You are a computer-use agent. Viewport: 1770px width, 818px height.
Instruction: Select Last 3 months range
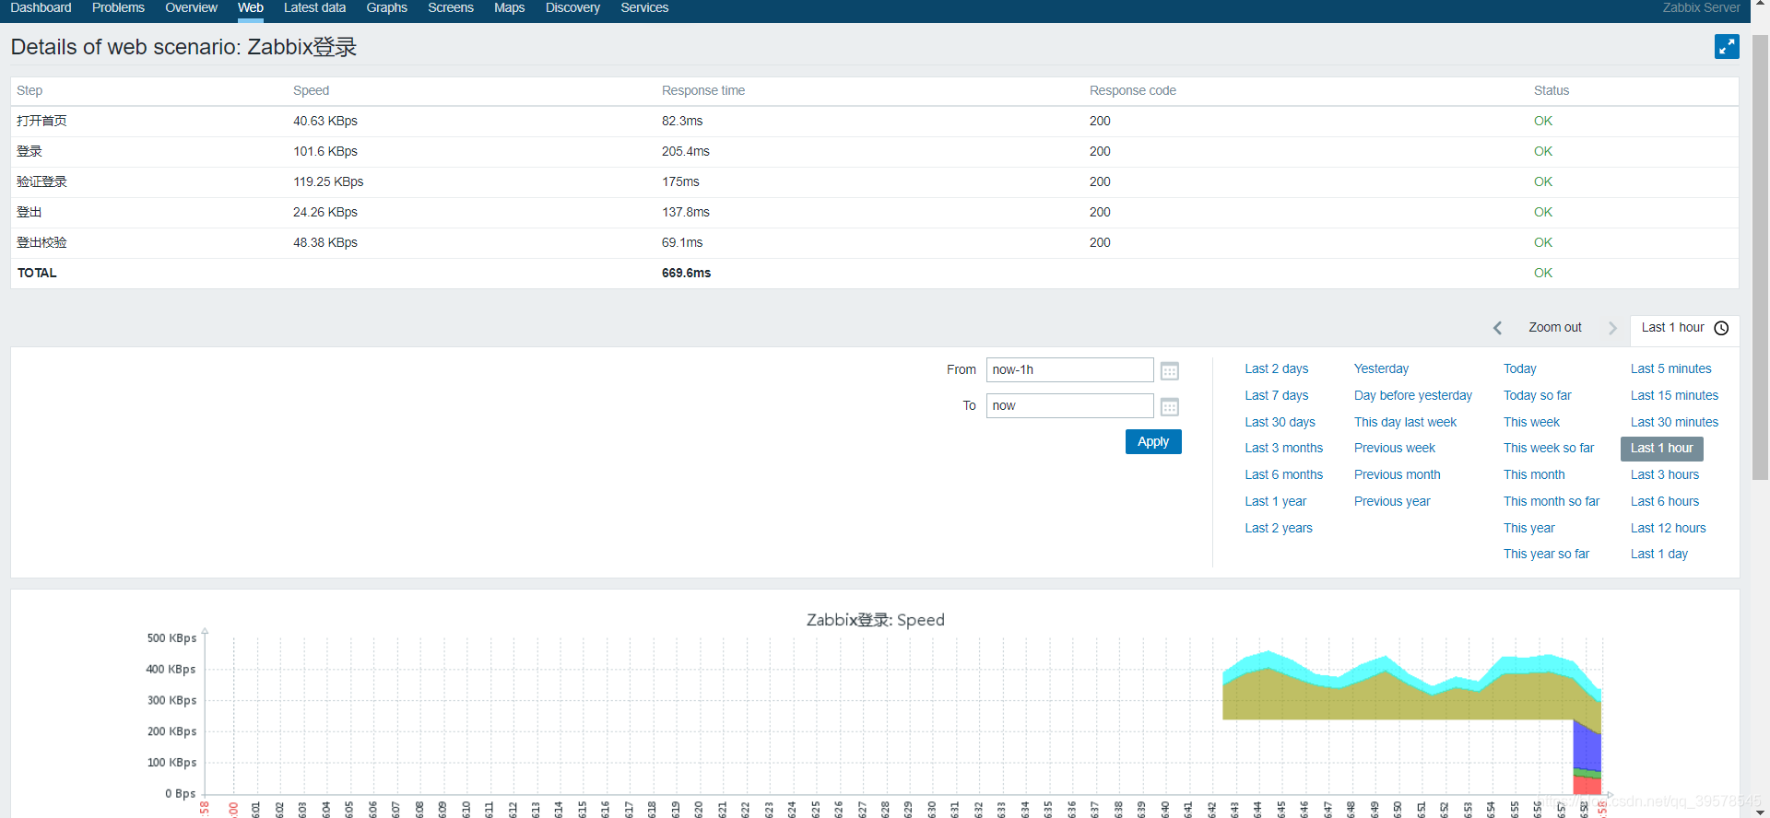tap(1283, 449)
